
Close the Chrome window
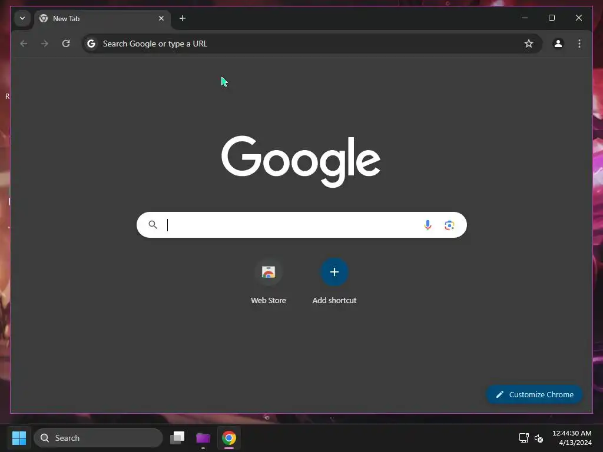point(578,18)
